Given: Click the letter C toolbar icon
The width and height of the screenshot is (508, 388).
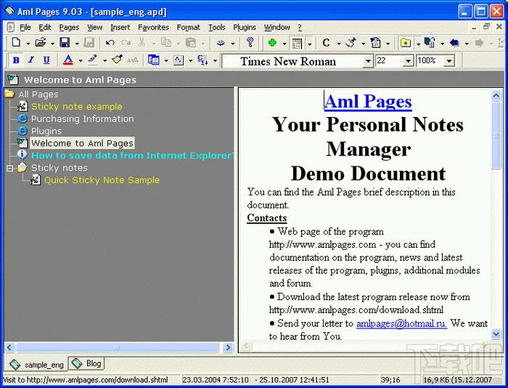Looking at the screenshot, I should click(327, 42).
